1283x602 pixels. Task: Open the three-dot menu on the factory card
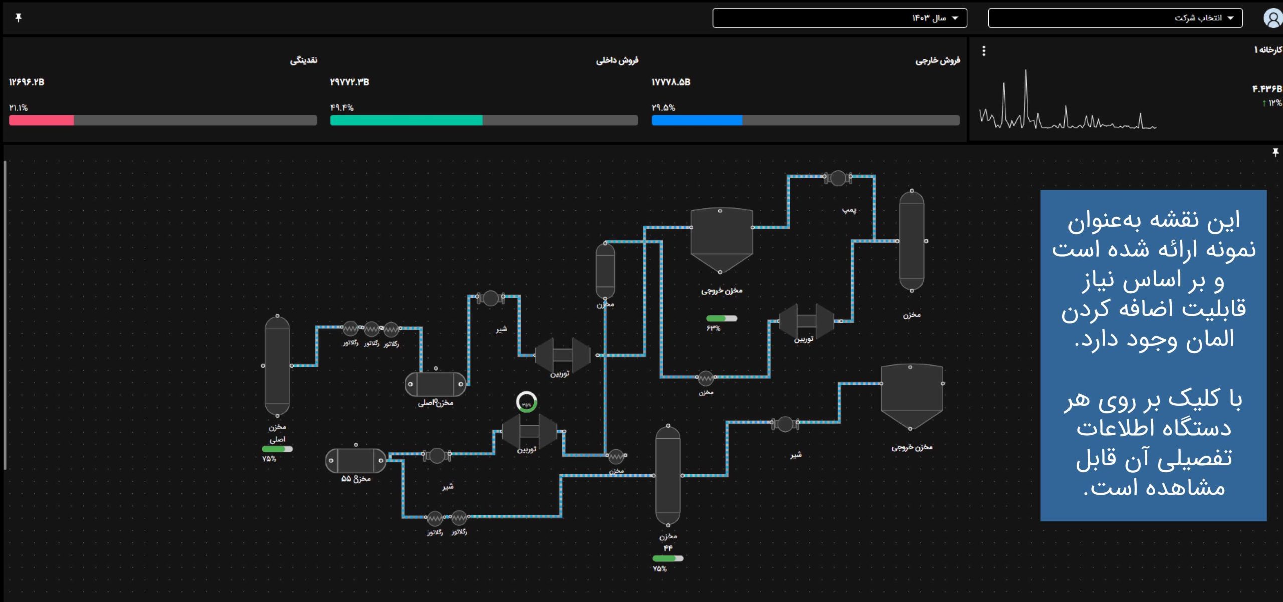(x=984, y=51)
